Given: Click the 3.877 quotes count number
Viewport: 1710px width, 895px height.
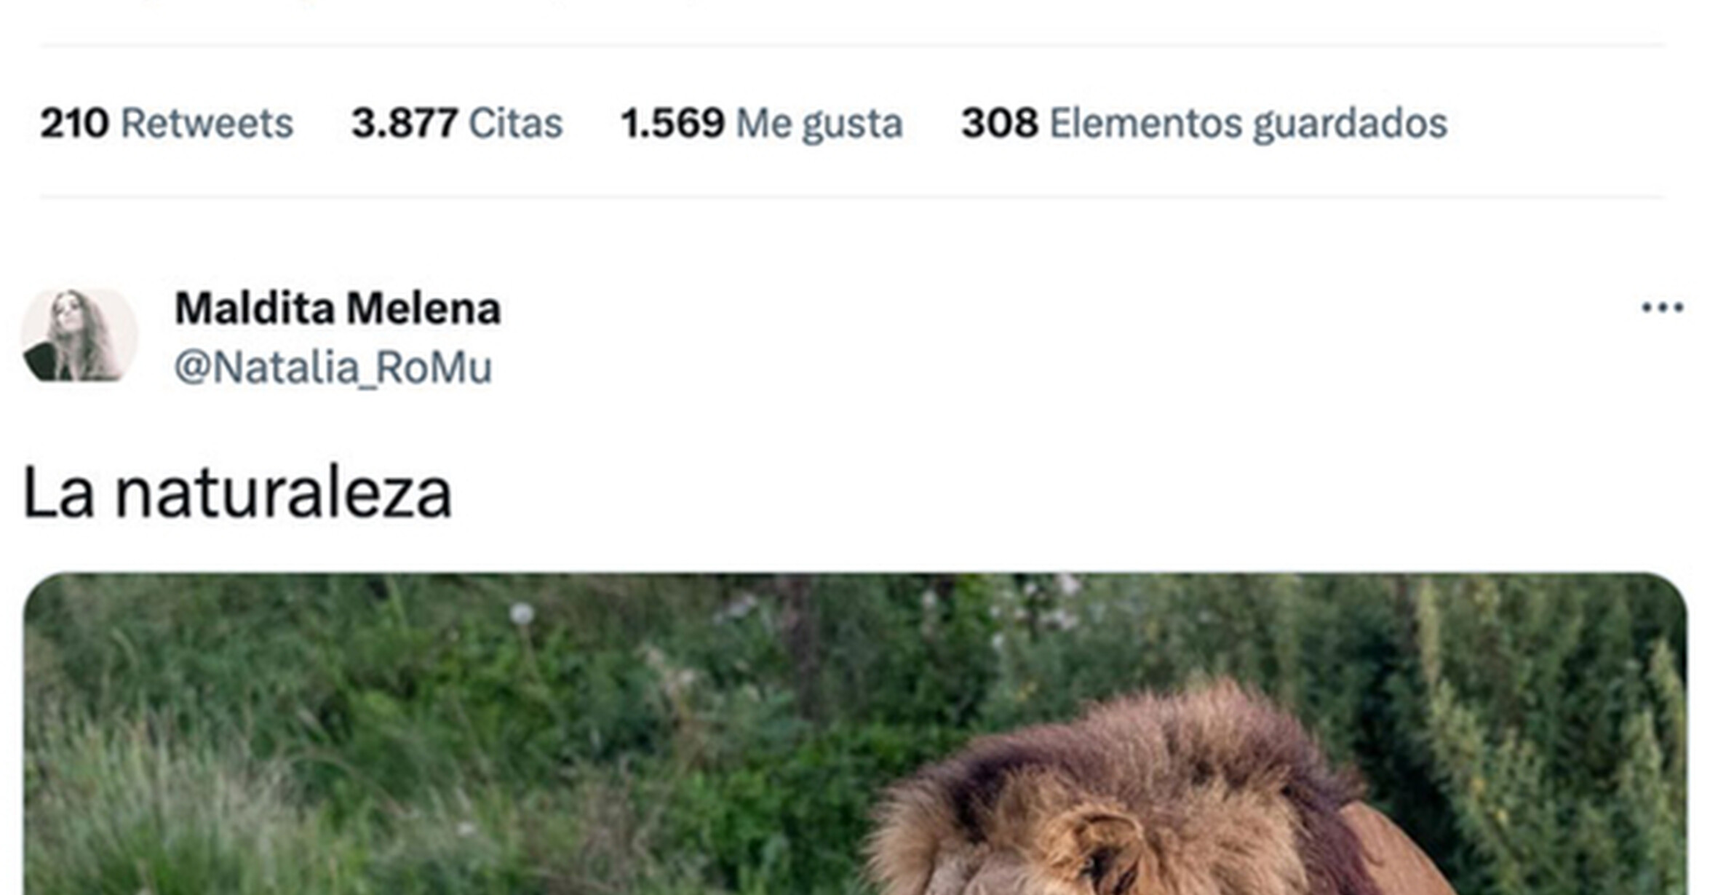Looking at the screenshot, I should click(405, 123).
